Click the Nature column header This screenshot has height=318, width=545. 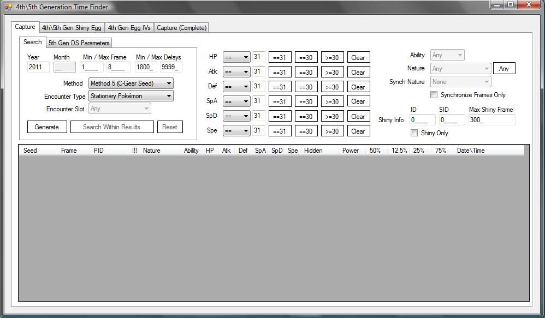pos(160,151)
